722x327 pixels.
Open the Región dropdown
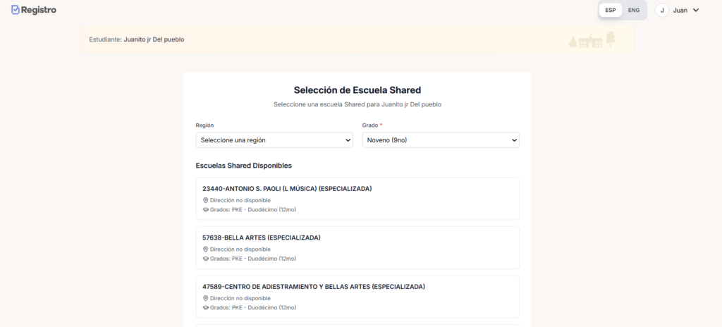274,140
